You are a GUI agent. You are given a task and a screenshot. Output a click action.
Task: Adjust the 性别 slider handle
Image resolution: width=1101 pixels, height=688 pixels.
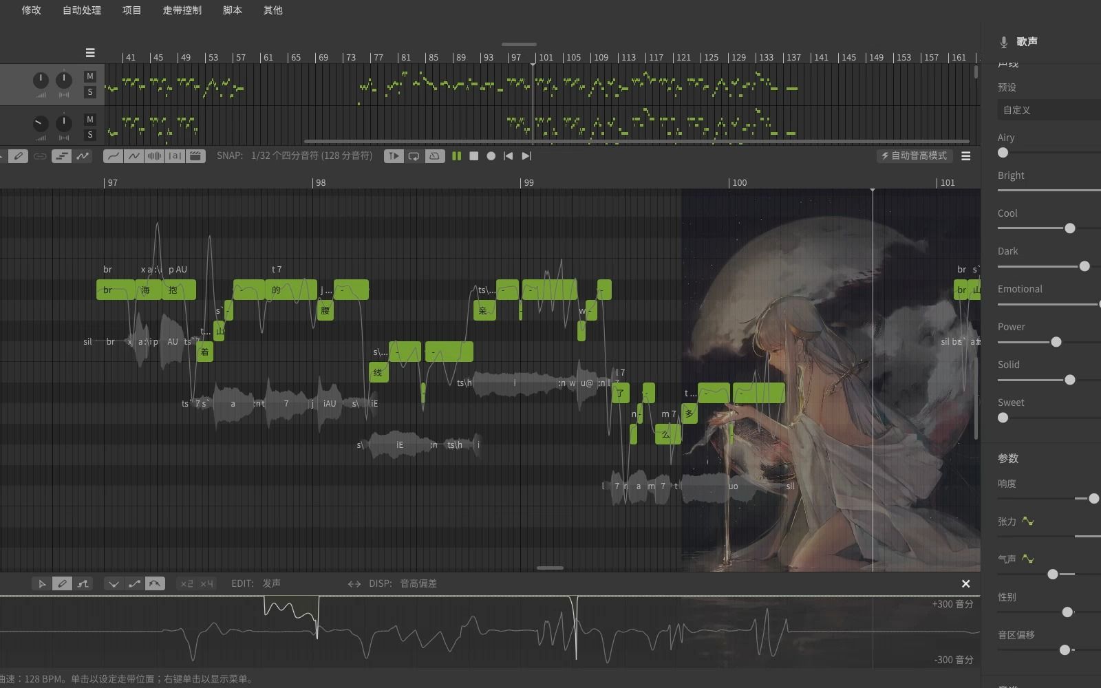1068,612
